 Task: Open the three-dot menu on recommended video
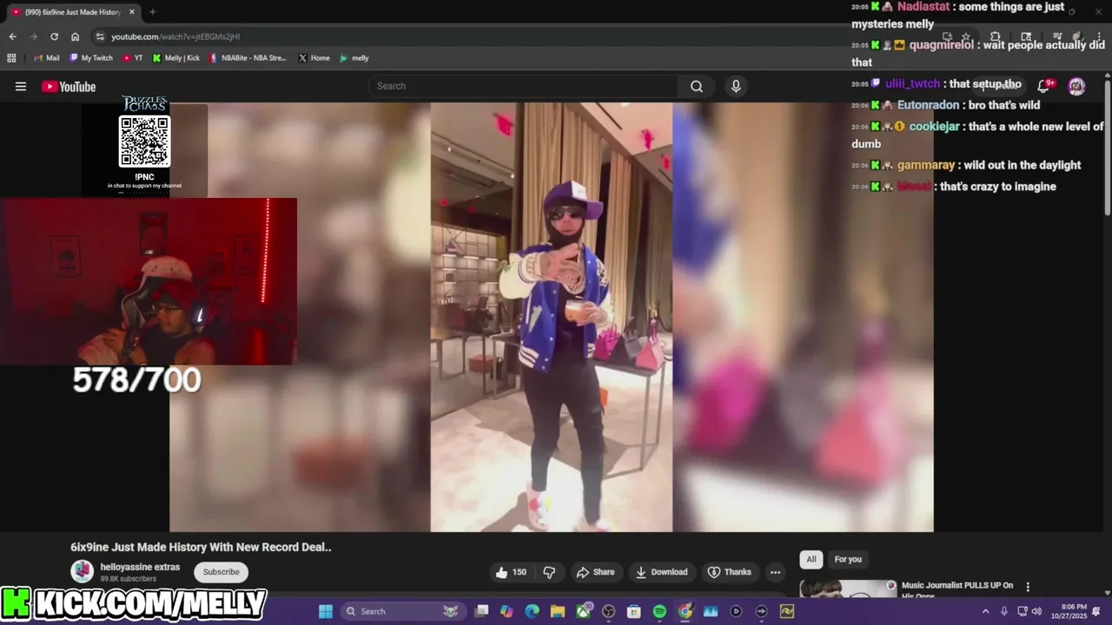1028,587
